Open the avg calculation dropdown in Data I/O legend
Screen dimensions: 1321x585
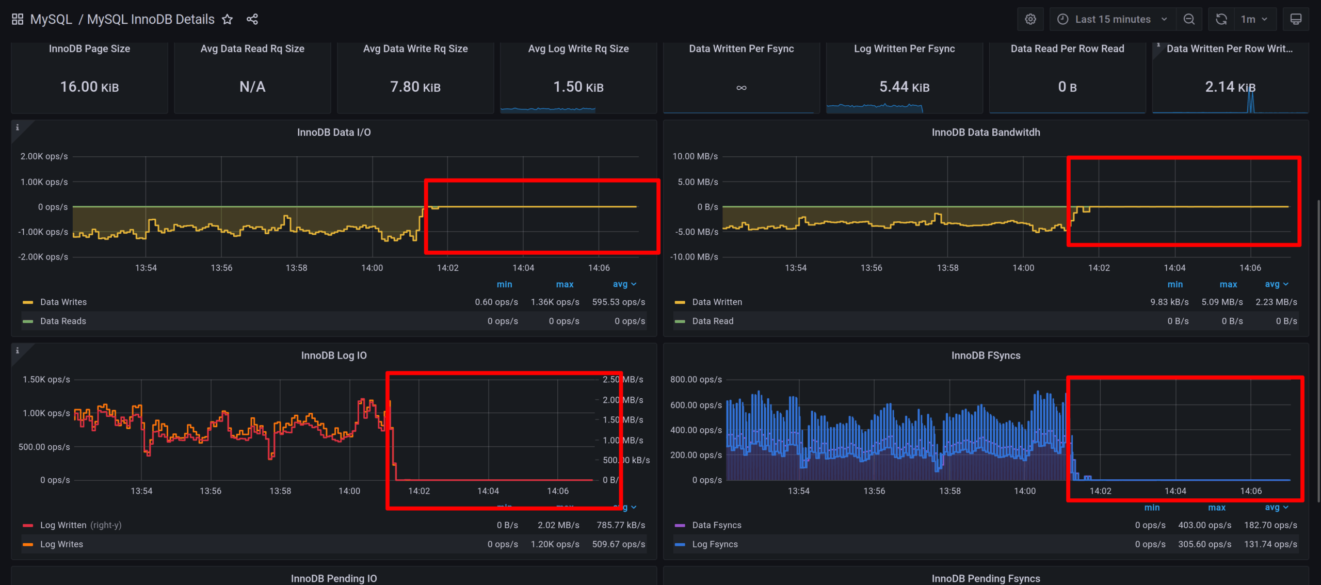click(624, 284)
